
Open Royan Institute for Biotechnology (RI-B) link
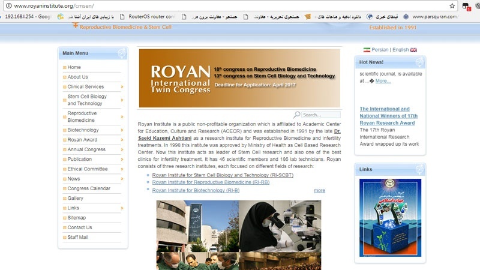[196, 190]
